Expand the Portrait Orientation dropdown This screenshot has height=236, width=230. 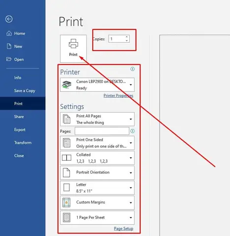tap(97, 173)
